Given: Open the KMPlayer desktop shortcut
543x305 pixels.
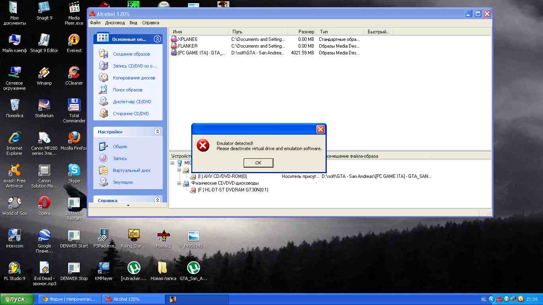Looking at the screenshot, I should [x=104, y=272].
